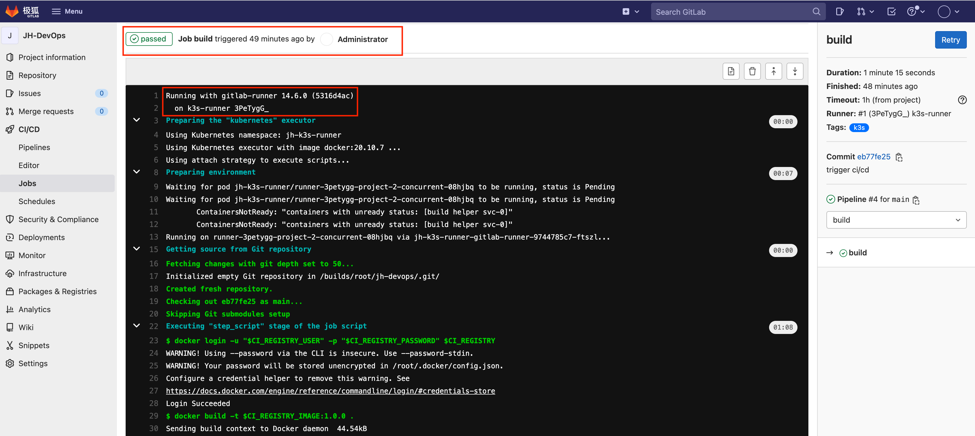
Task: Go to Jobs in the sidebar
Action: (27, 183)
